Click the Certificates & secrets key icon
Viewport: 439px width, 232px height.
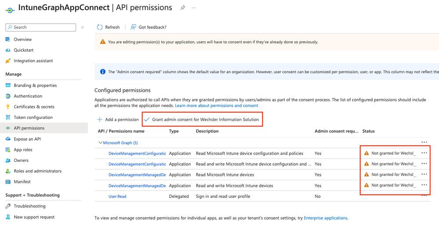click(8, 107)
